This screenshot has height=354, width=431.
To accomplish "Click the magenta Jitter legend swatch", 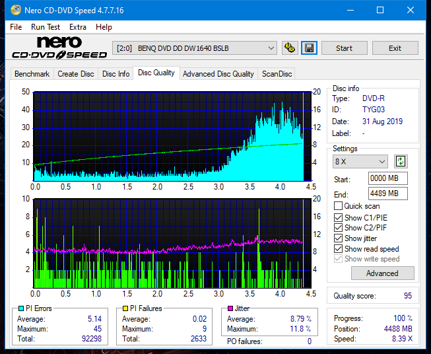I will (230, 308).
